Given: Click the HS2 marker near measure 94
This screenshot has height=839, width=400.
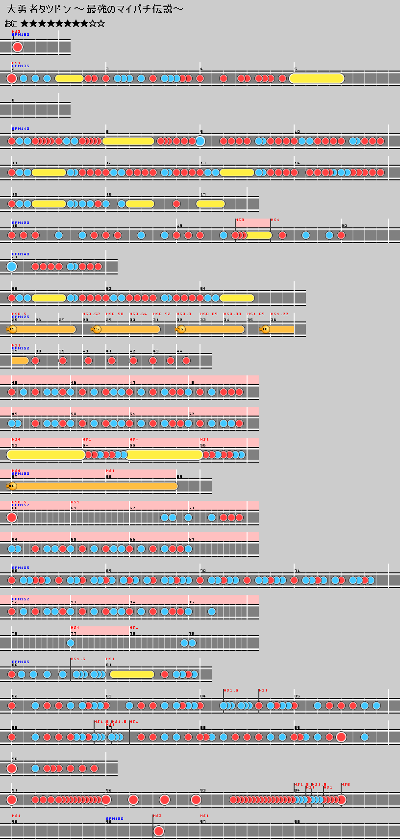Looking at the screenshot, I should tap(345, 785).
